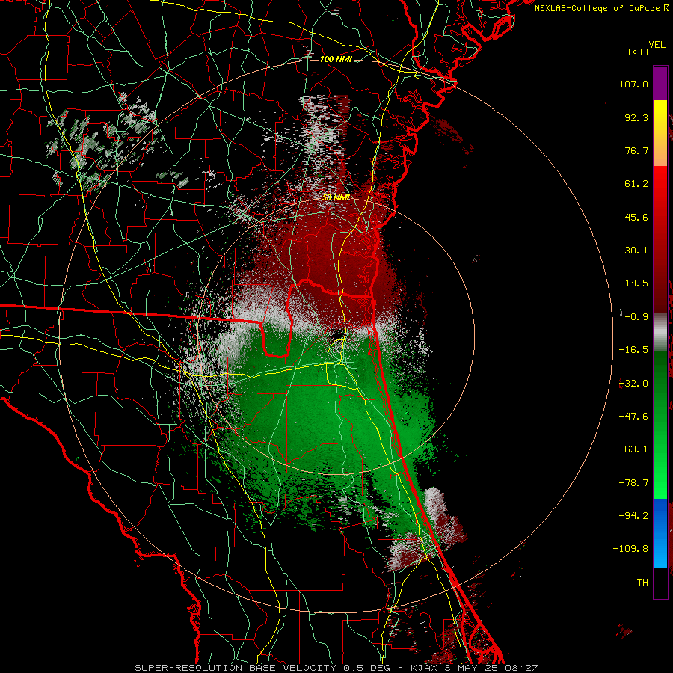Click the 100 NMI range ring label

point(336,59)
